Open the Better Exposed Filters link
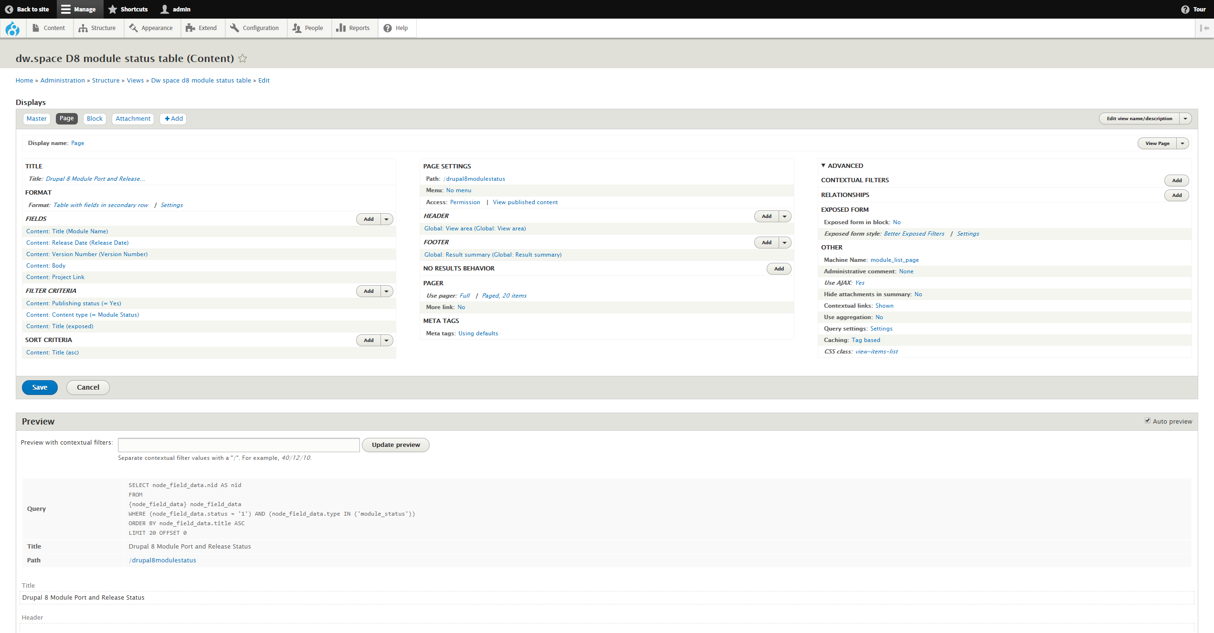 [x=914, y=234]
